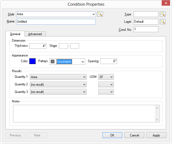Open the blue Color swatch picker
This screenshot has height=144, width=172.
(x=32, y=61)
